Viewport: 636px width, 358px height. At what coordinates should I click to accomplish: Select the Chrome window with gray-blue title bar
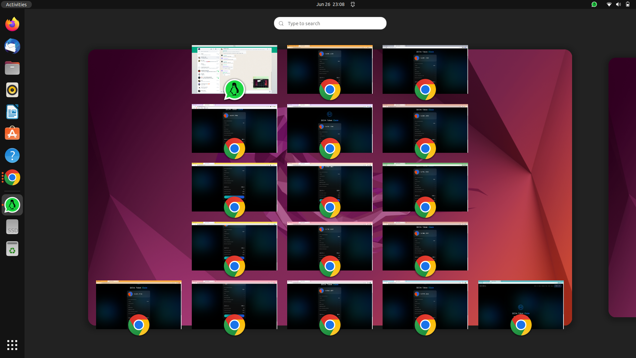pos(425,69)
